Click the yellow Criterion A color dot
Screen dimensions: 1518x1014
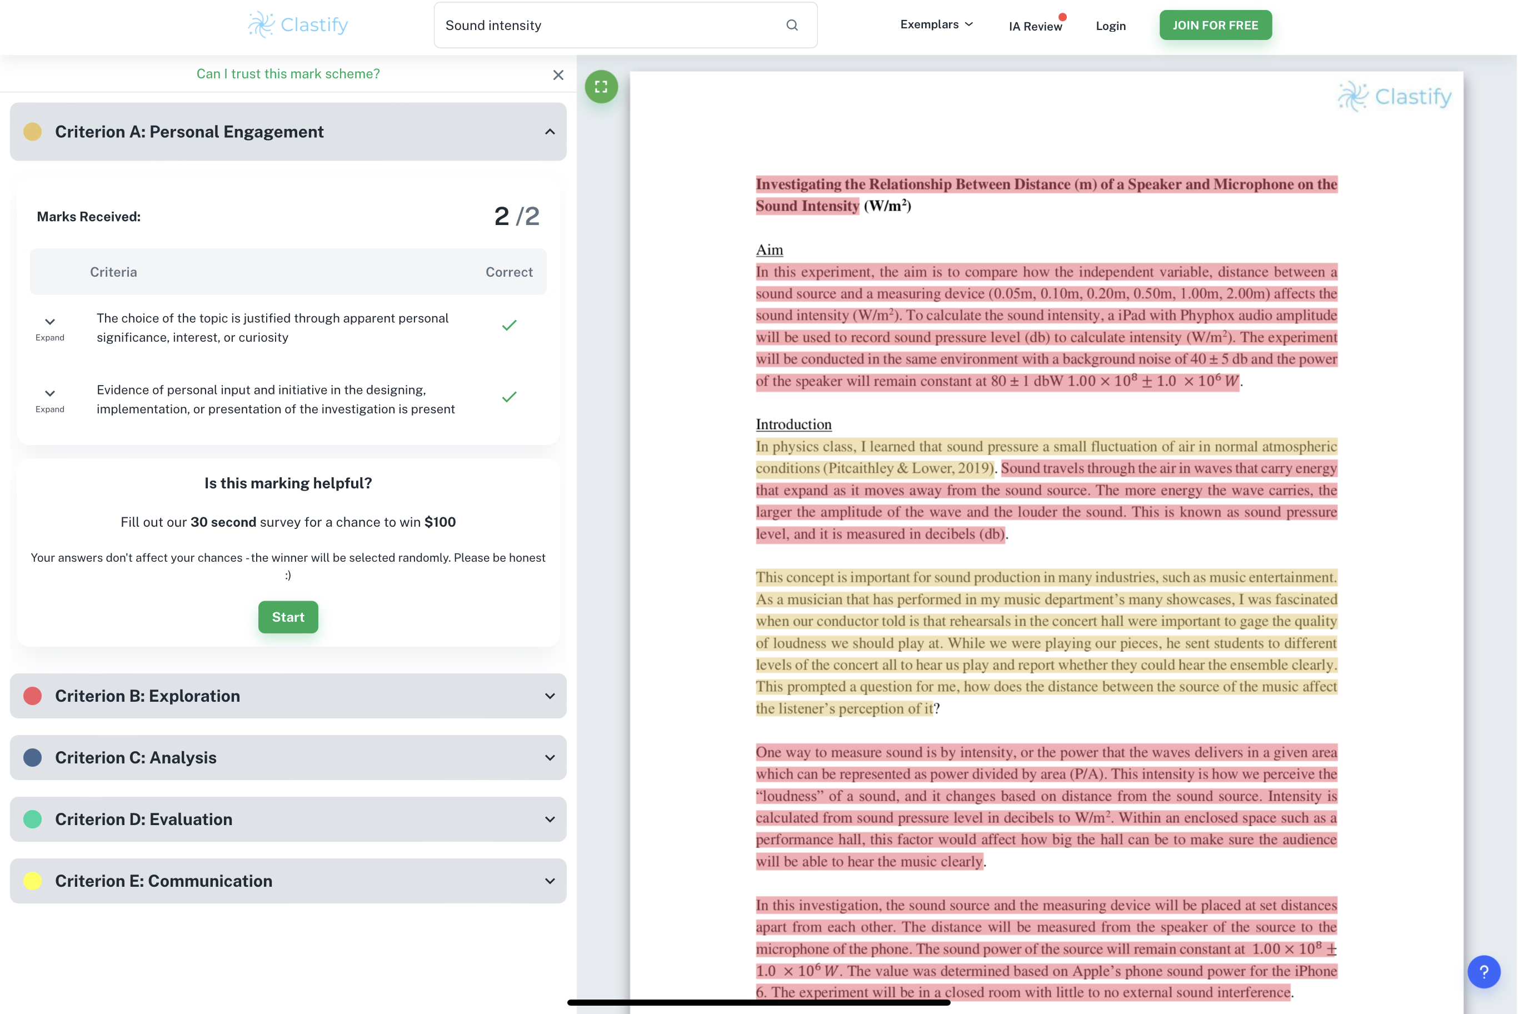coord(32,132)
